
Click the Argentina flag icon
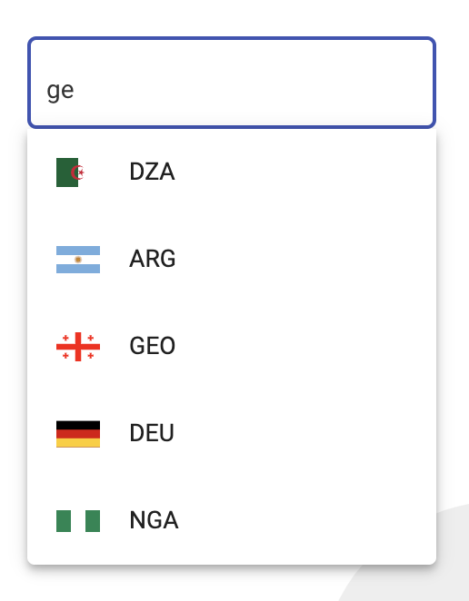pyautogui.click(x=78, y=260)
